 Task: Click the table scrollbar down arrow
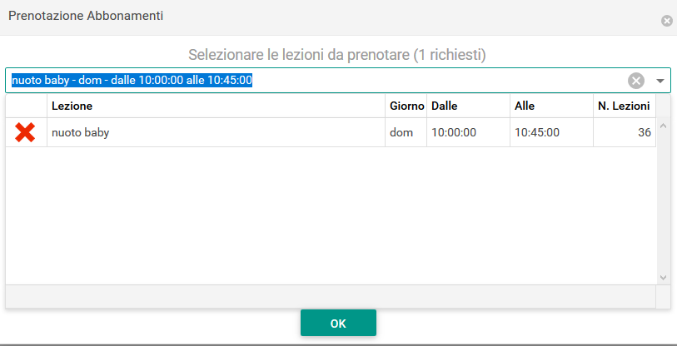point(664,278)
